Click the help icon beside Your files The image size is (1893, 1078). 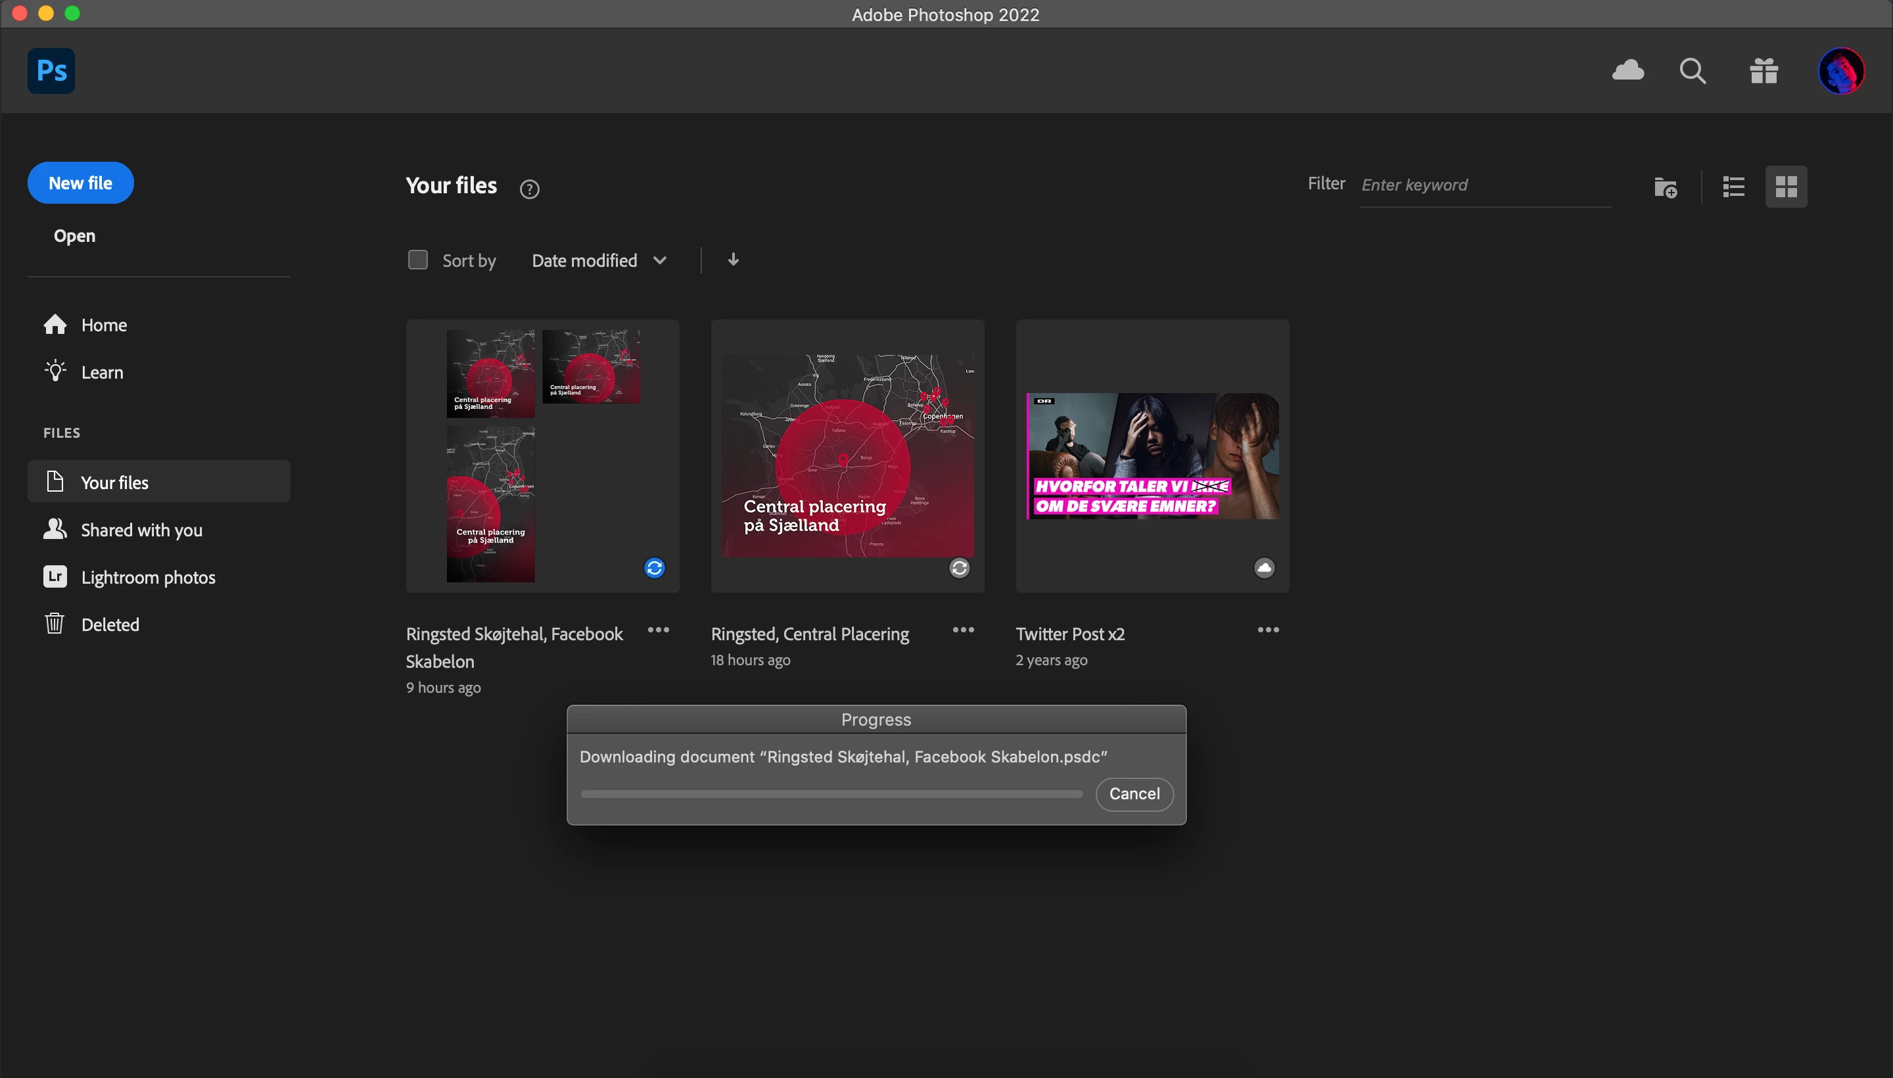click(529, 189)
